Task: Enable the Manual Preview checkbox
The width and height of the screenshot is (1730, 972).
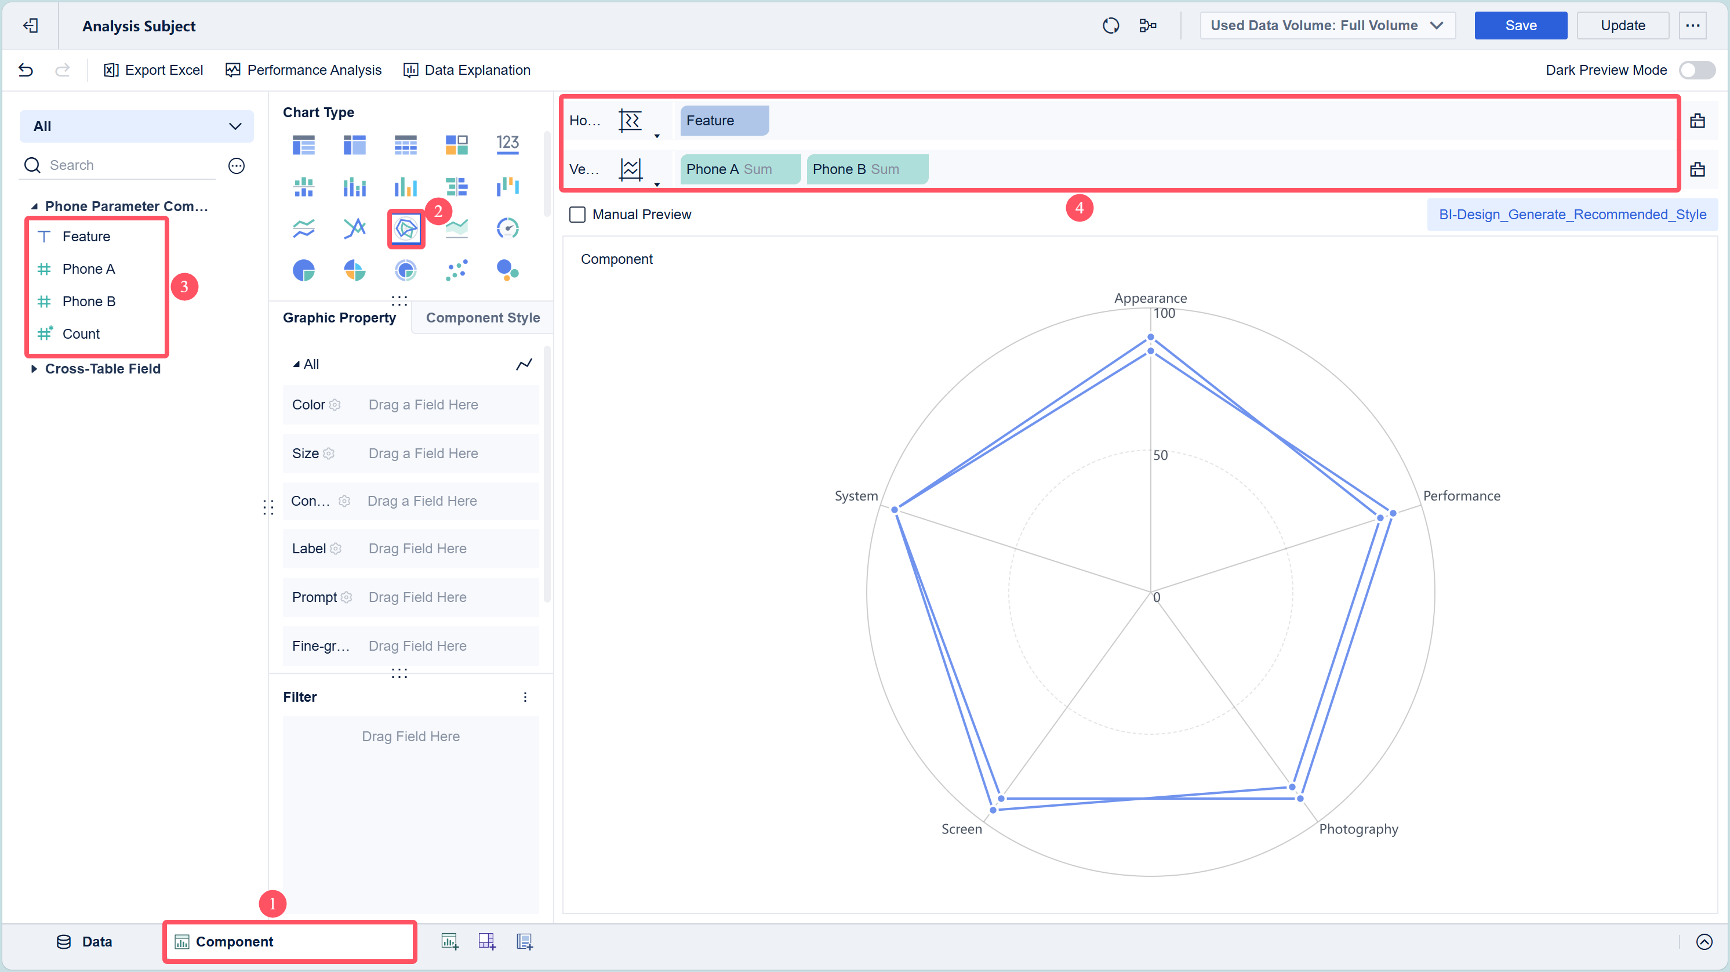Action: coord(577,214)
